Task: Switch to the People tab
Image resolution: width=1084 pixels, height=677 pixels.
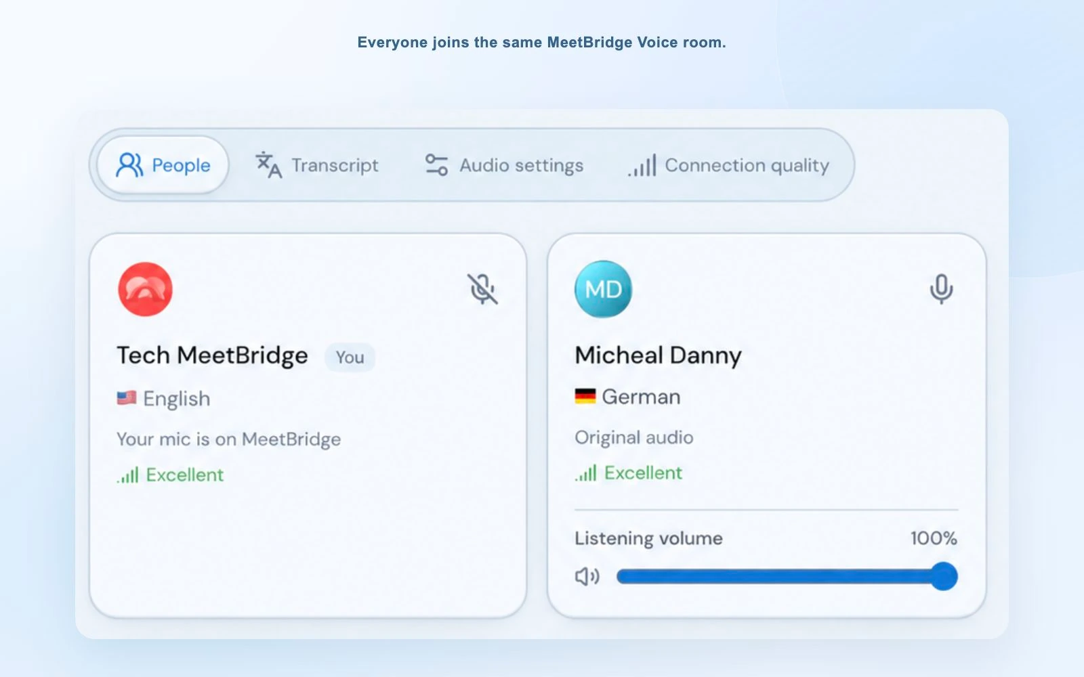Action: (163, 165)
